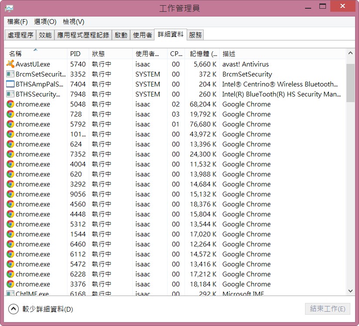
Task: Maximize the Task Manager window
Action: click(322, 6)
